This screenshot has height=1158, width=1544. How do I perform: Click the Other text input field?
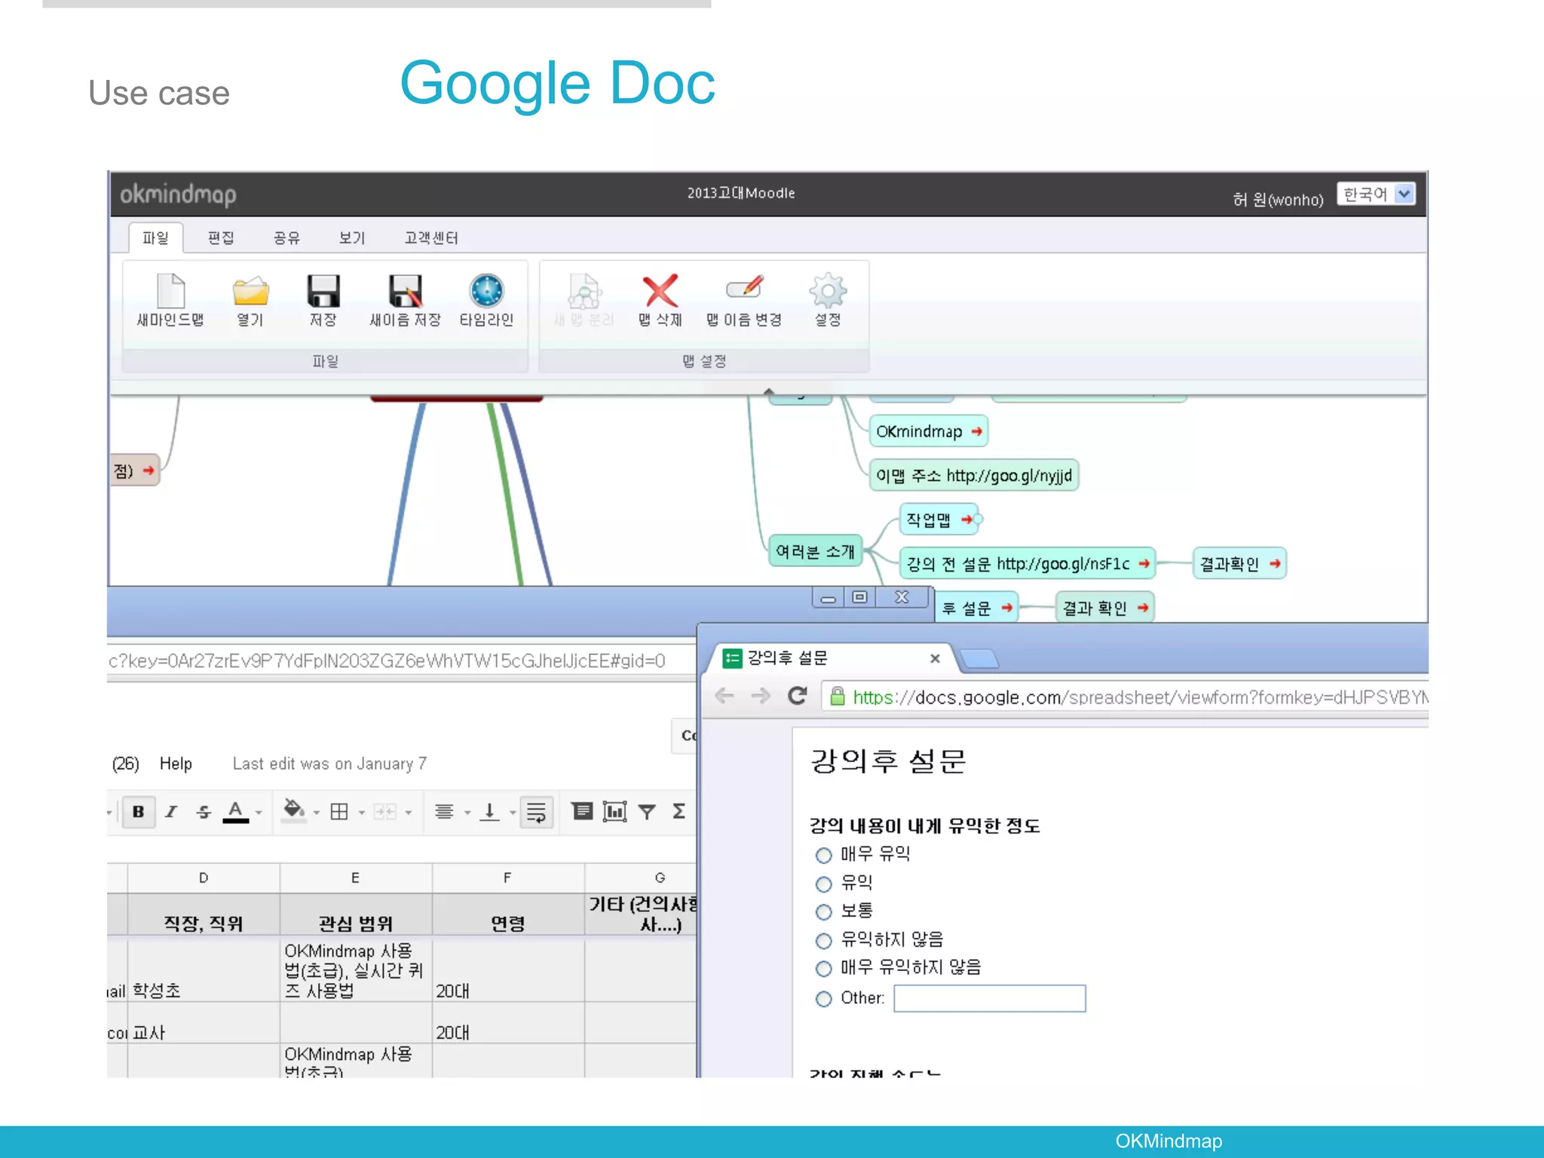pos(990,999)
